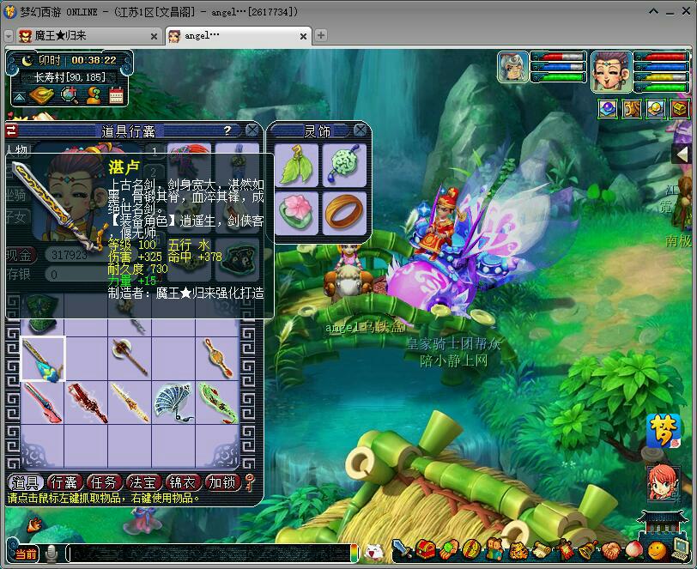Open the player character portrait top right
Image resolution: width=697 pixels, height=569 pixels.
pyautogui.click(x=612, y=71)
